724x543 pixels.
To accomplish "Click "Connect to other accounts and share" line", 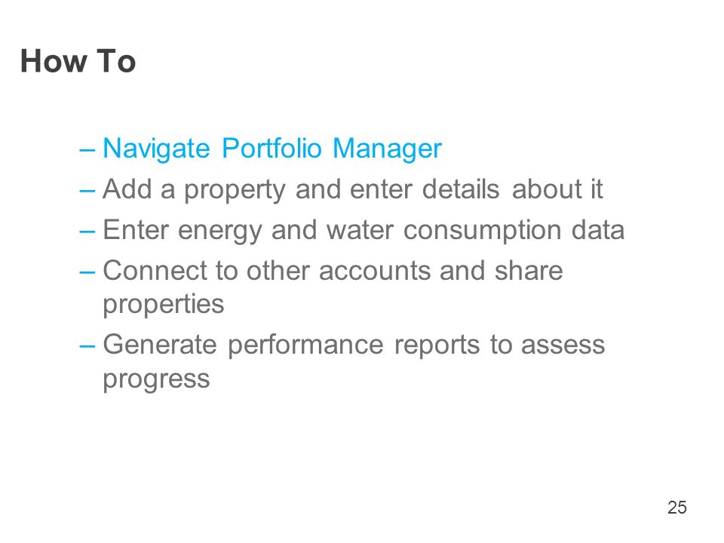I will 333,271.
